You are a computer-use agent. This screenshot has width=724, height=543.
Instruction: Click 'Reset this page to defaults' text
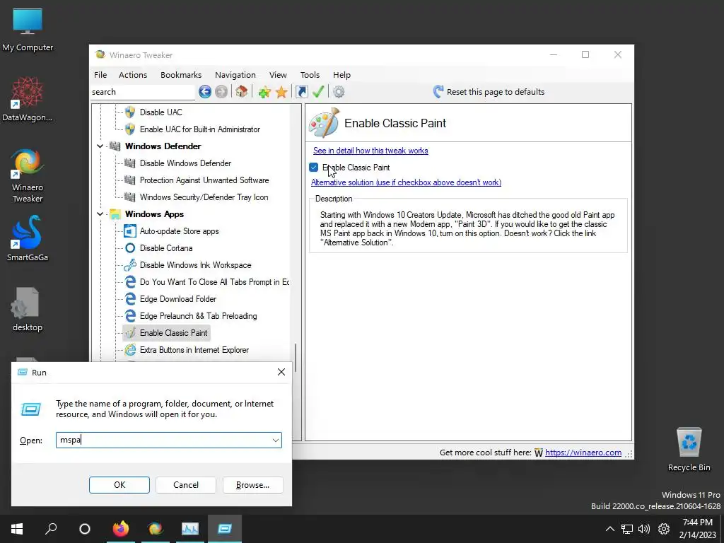496,92
